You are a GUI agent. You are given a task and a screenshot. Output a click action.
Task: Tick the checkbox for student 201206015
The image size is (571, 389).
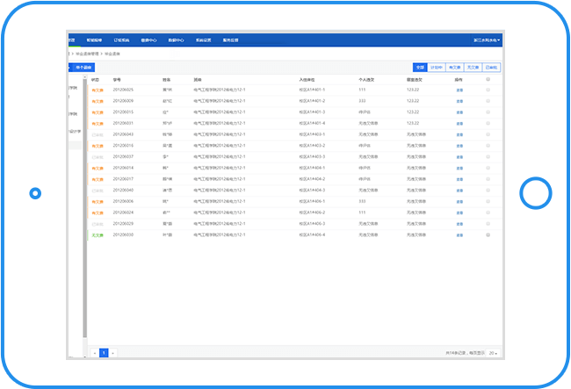[x=488, y=112]
